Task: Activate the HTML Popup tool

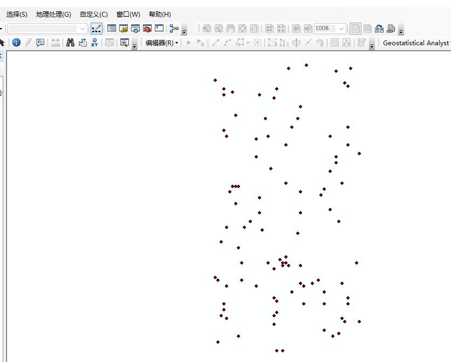Action: tap(40, 43)
